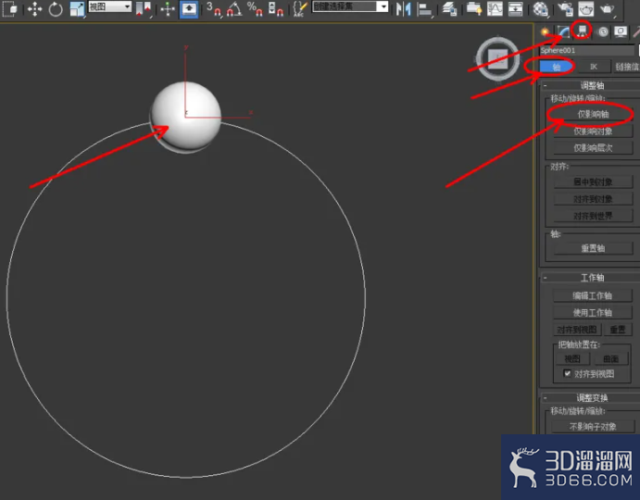Click the 居中到对象 button
The height and width of the screenshot is (500, 640).
[x=593, y=181]
